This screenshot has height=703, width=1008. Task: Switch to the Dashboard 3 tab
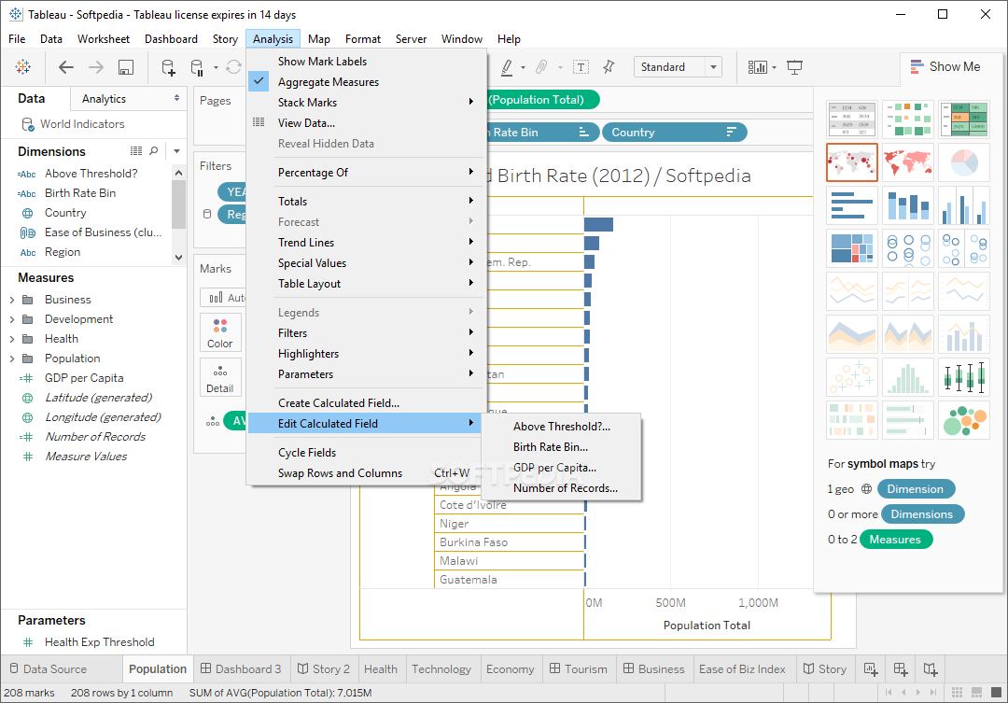241,668
